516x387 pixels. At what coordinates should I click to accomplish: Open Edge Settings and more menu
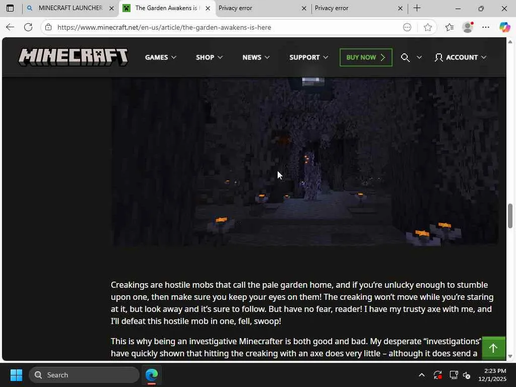[x=486, y=27]
